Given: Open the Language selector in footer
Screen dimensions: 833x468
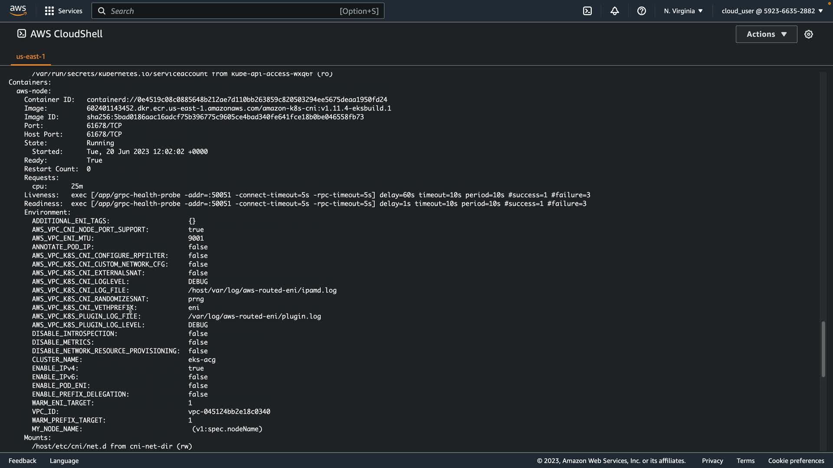Looking at the screenshot, I should tap(64, 461).
